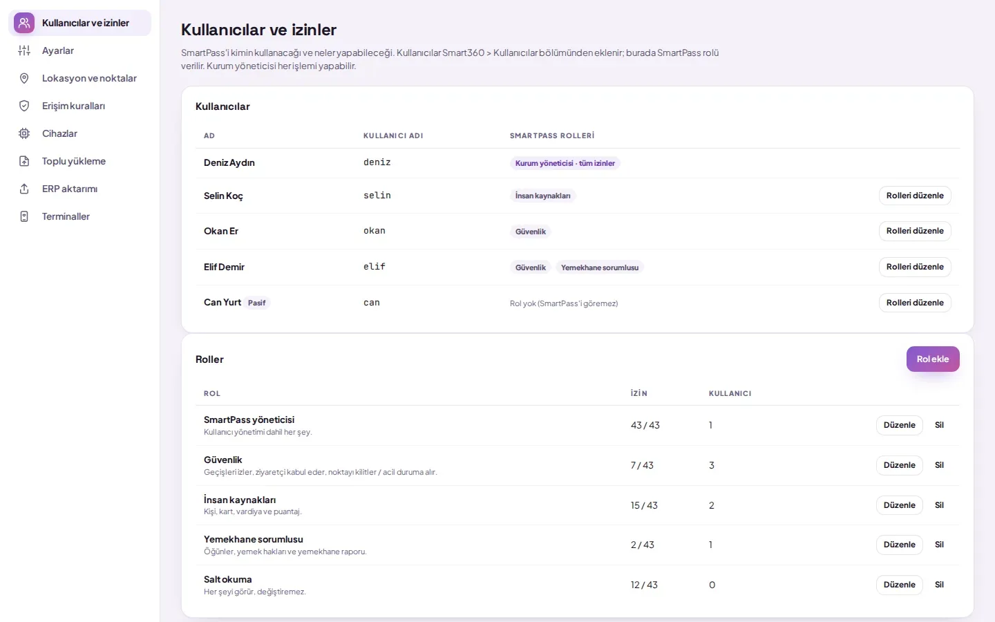Select ERP aktarımı in the sidebar

click(79, 189)
